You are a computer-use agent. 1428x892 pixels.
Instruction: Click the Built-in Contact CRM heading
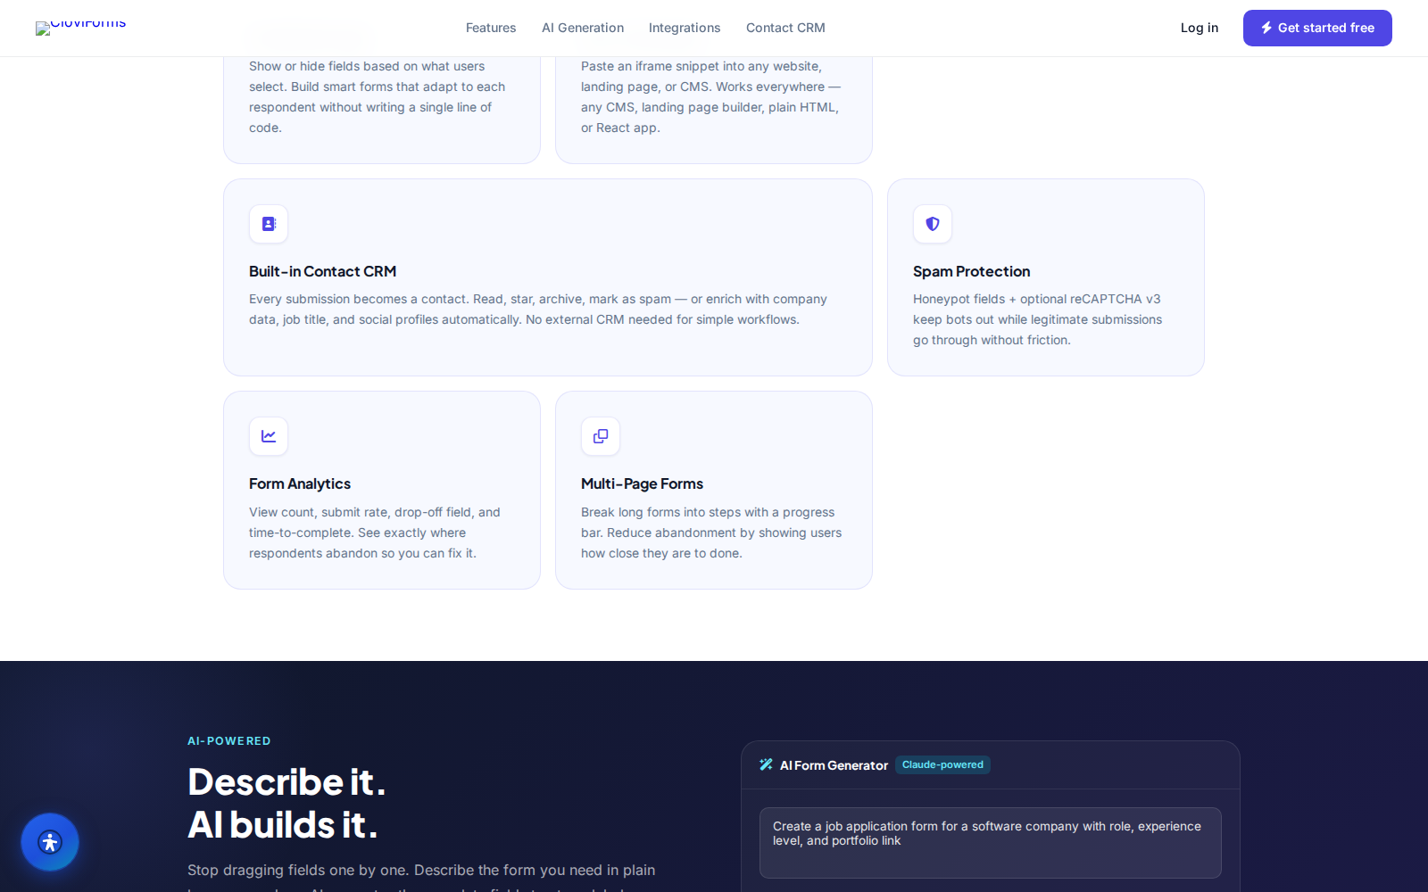(322, 271)
